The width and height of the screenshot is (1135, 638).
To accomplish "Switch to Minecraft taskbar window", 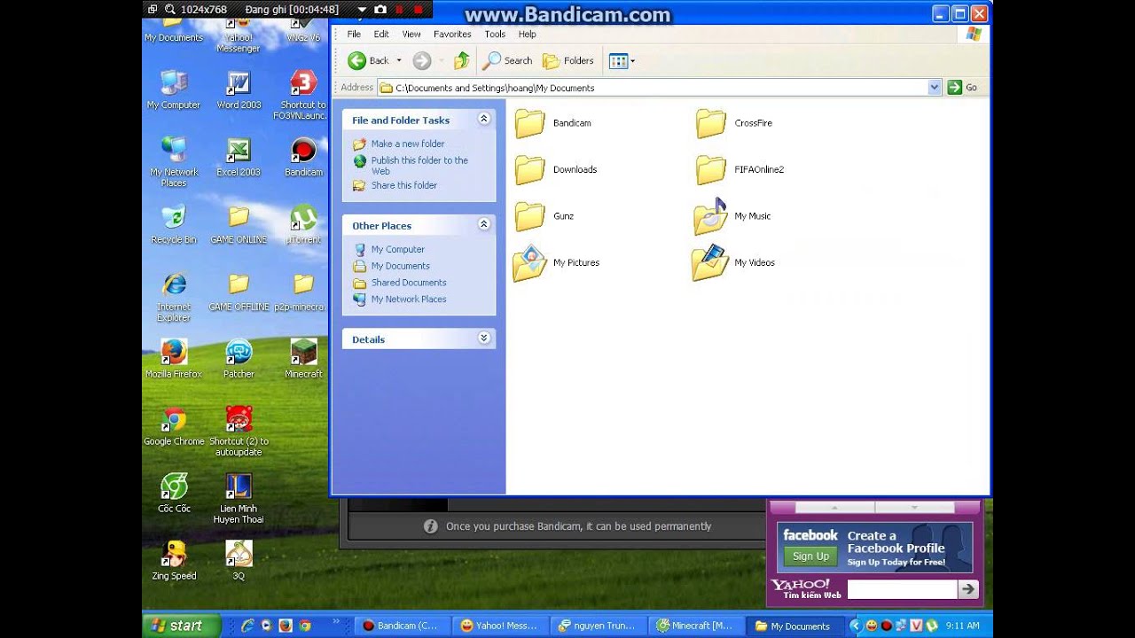I will click(x=695, y=626).
